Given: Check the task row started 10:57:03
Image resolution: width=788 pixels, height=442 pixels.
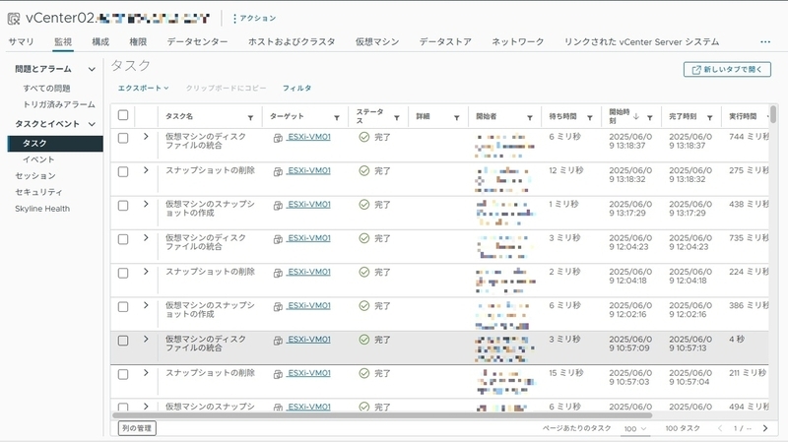Looking at the screenshot, I should click(122, 374).
